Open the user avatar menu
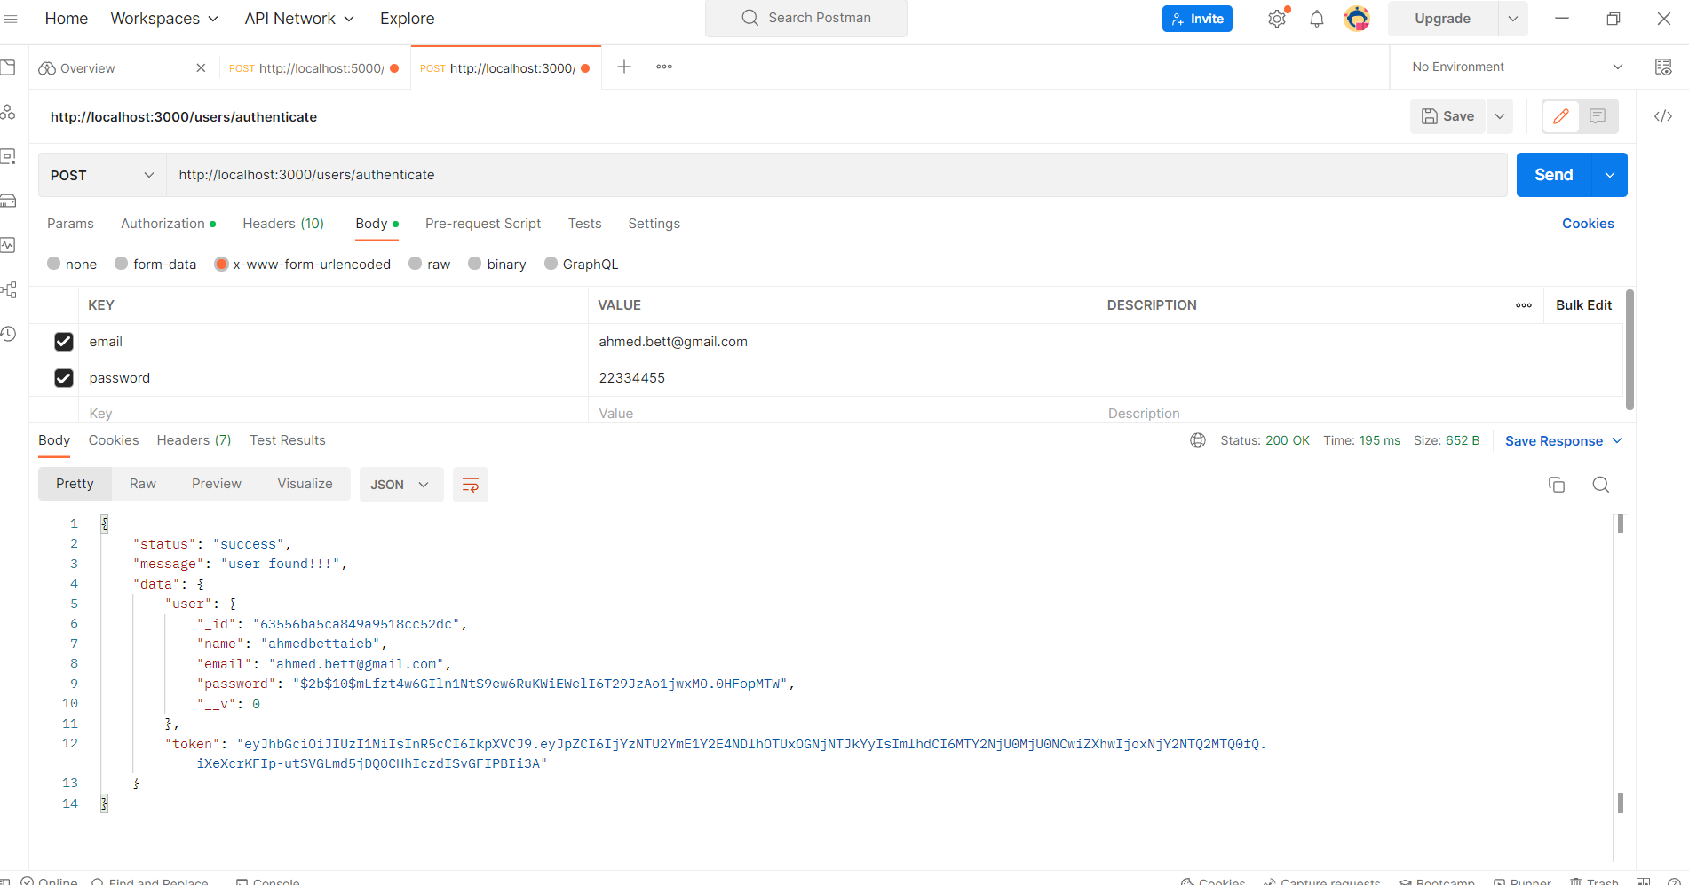This screenshot has width=1689, height=885. pyautogui.click(x=1357, y=19)
